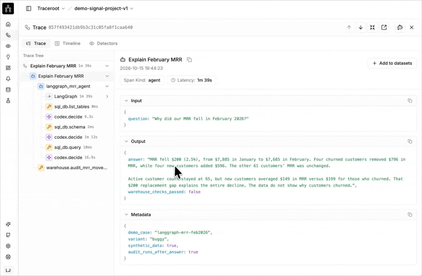The width and height of the screenshot is (422, 276).
Task: Toggle the sidebar panel icon
Action: pos(29,8)
